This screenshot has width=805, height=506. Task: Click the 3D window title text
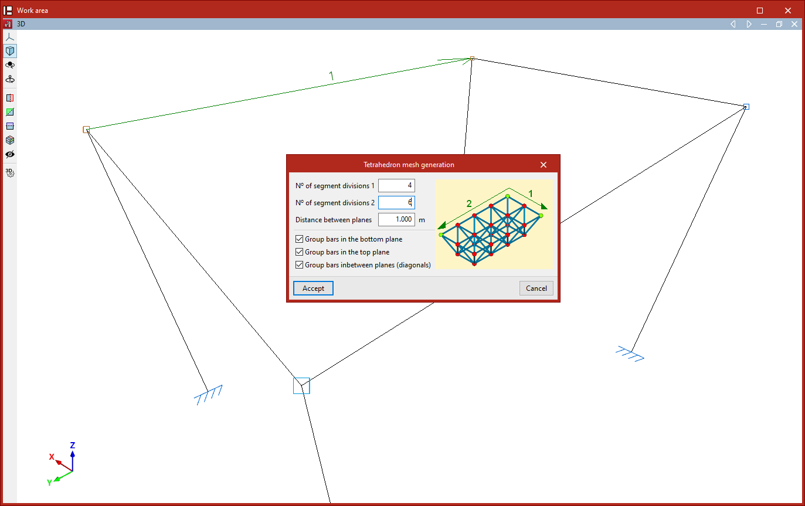click(x=21, y=24)
